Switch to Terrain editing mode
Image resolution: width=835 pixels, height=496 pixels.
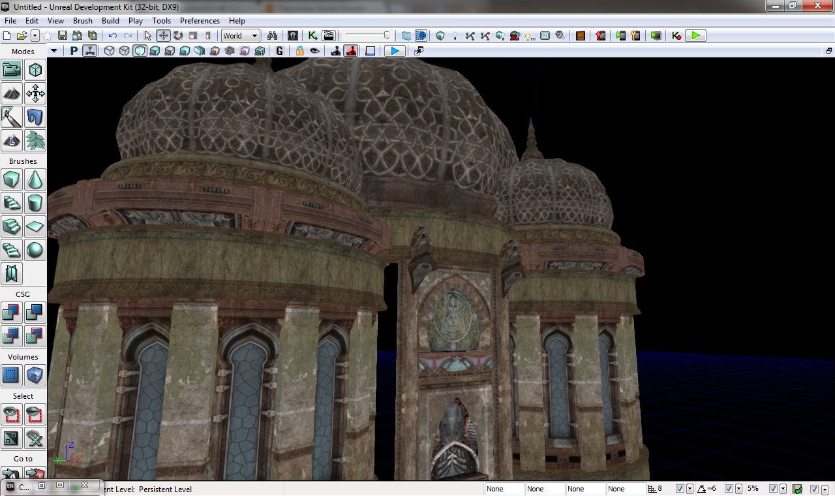point(12,93)
